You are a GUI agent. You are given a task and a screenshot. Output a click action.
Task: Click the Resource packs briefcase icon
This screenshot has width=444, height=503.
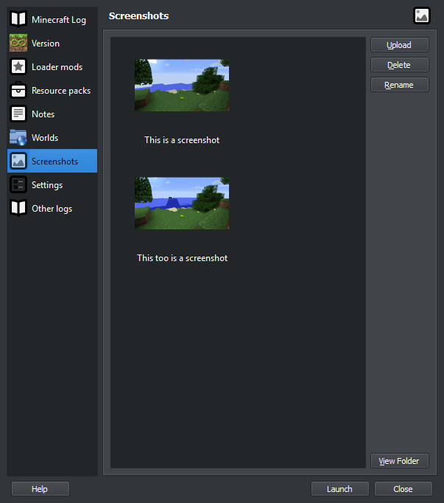(18, 90)
